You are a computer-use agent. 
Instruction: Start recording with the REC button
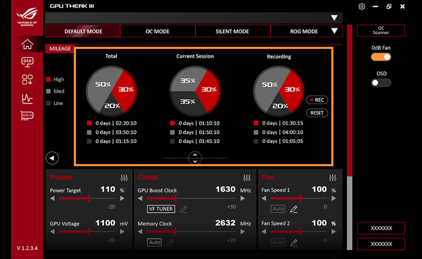(317, 100)
